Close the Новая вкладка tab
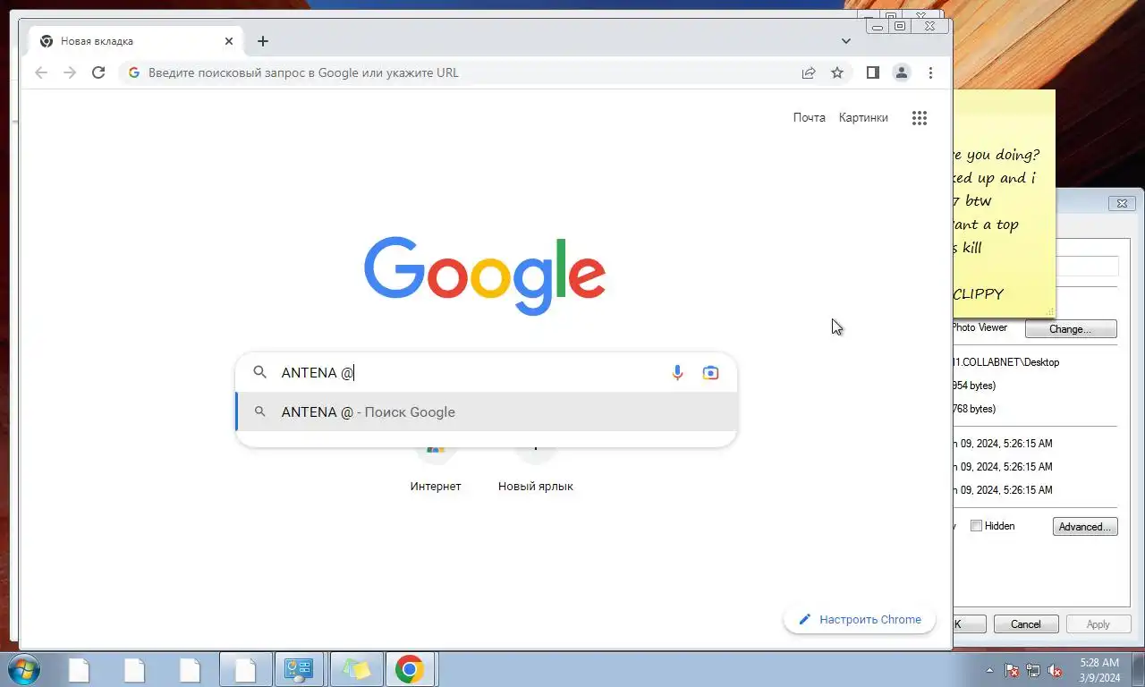This screenshot has height=687, width=1145. click(228, 41)
